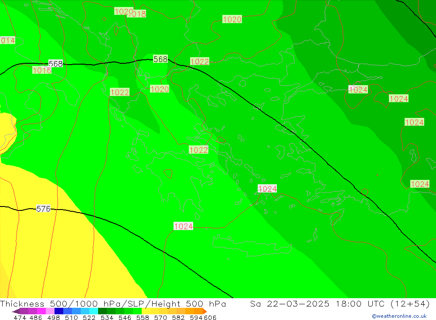The height and width of the screenshot is (320, 436).
Task: Click the 546 legend value
Action: tap(125, 317)
